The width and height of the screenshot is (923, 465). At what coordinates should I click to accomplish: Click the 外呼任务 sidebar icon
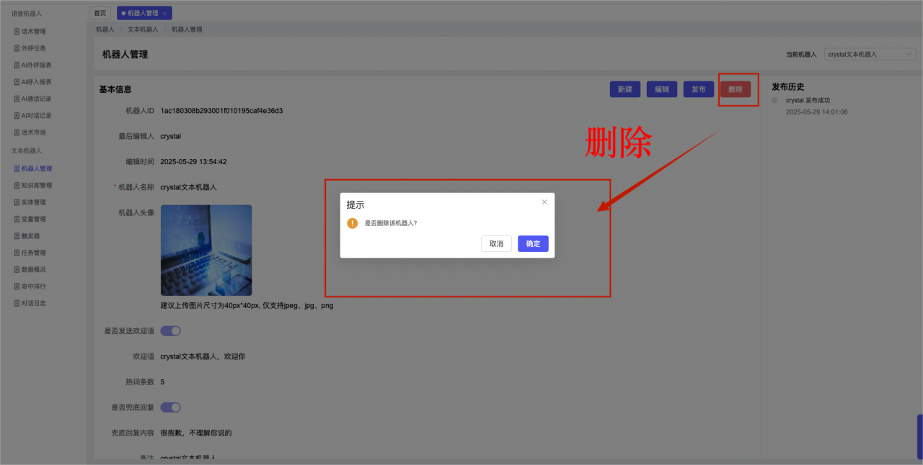pyautogui.click(x=17, y=48)
